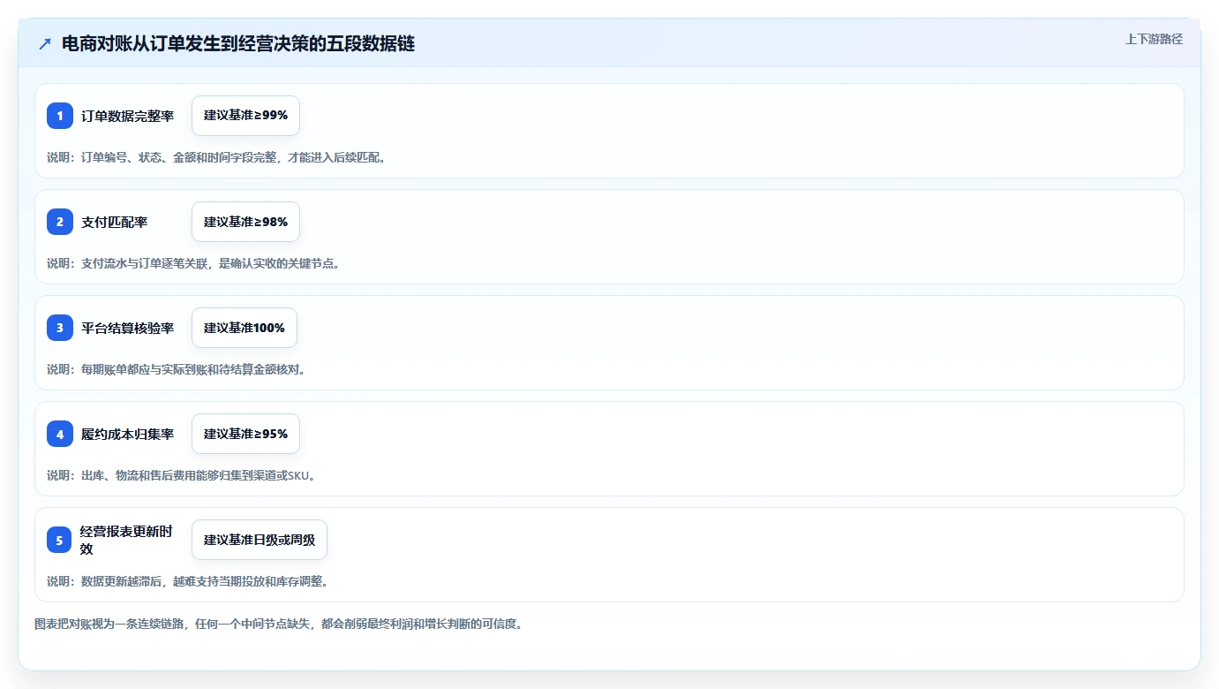Click the arrow icon beside the chart title
The height and width of the screenshot is (689, 1219).
pos(45,43)
